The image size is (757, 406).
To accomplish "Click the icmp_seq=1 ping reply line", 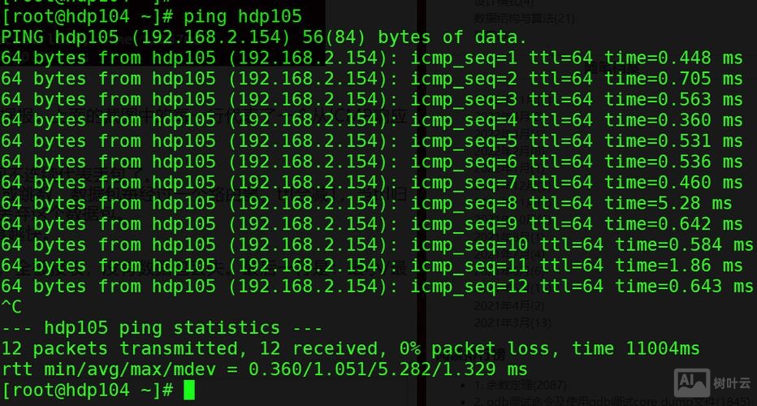I will (x=371, y=58).
